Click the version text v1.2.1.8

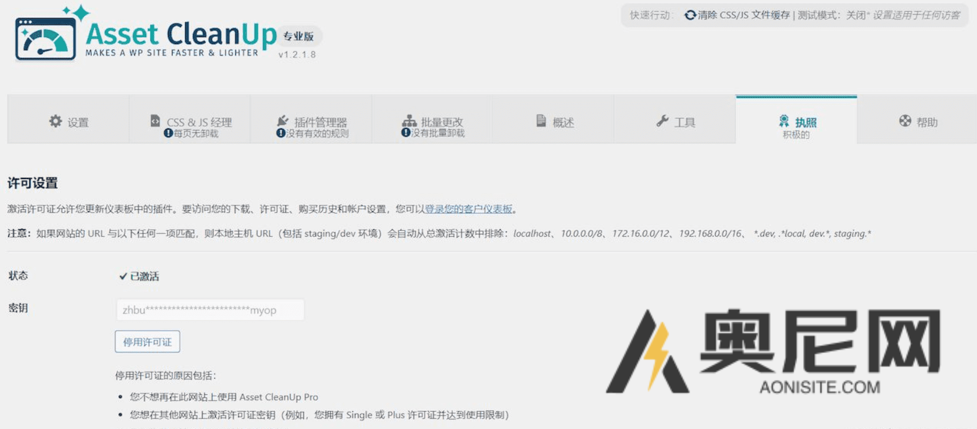coord(297,55)
